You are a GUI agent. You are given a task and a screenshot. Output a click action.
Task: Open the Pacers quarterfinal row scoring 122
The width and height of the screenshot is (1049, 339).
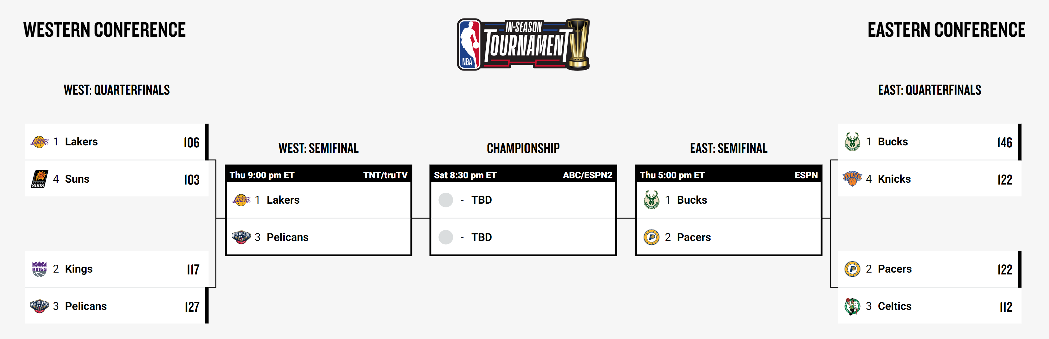pyautogui.click(x=930, y=269)
